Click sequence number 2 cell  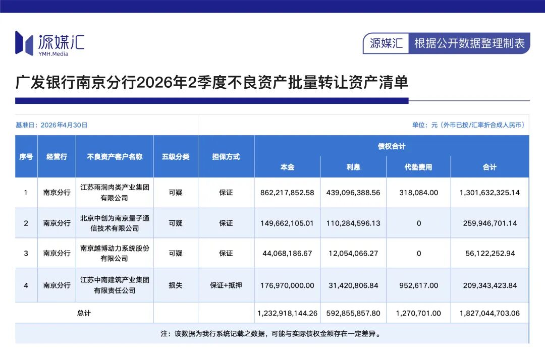pos(26,223)
